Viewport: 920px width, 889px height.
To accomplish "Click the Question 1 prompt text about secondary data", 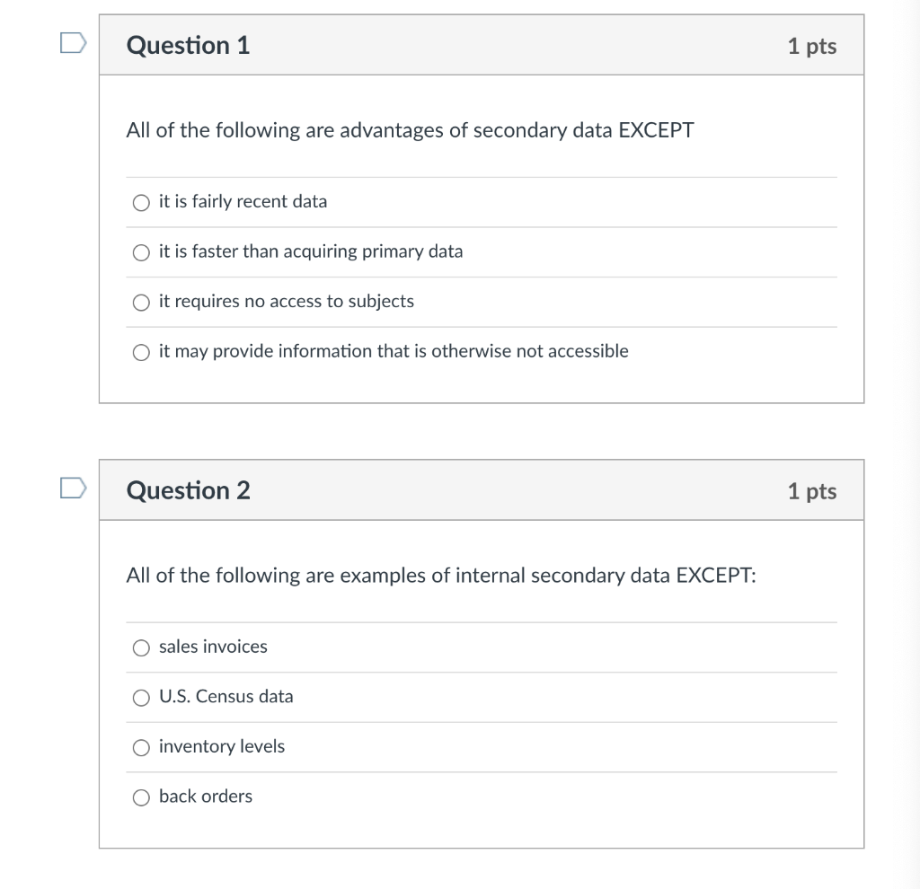I will pos(409,130).
